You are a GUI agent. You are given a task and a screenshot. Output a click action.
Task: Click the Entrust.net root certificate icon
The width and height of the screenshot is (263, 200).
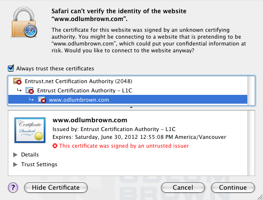point(17,81)
